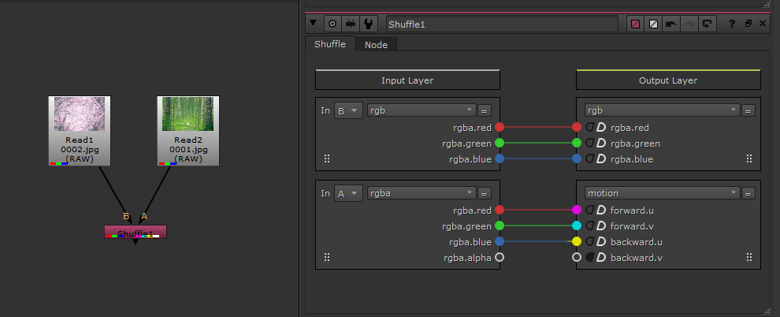Image resolution: width=780 pixels, height=317 pixels.
Task: Open the input B selector dropdown
Action: (x=347, y=110)
